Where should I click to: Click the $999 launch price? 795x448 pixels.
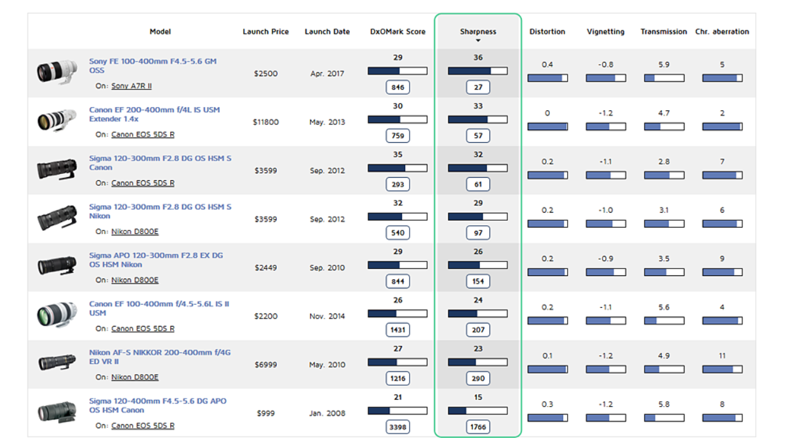coord(266,413)
